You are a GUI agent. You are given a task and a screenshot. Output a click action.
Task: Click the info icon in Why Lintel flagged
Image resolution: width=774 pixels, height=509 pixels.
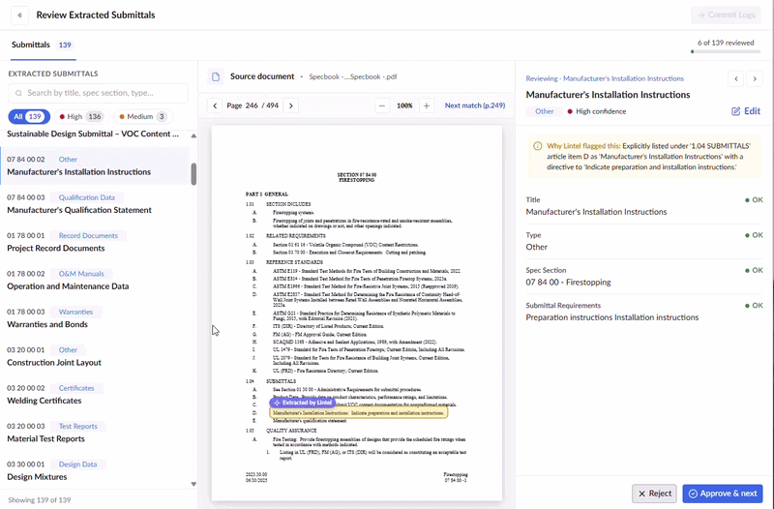(538, 146)
